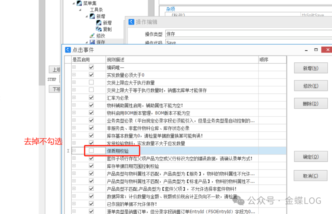
Task: Disable the 汇率为必录 rule checkbox
Action: 91,98
